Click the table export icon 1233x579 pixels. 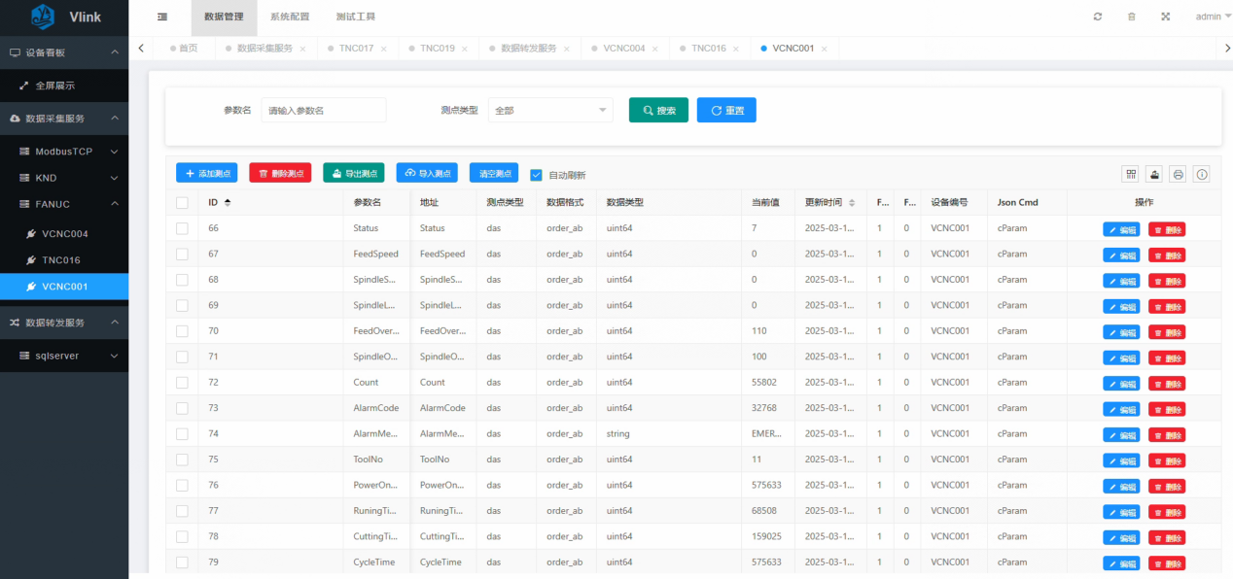pyautogui.click(x=1154, y=174)
